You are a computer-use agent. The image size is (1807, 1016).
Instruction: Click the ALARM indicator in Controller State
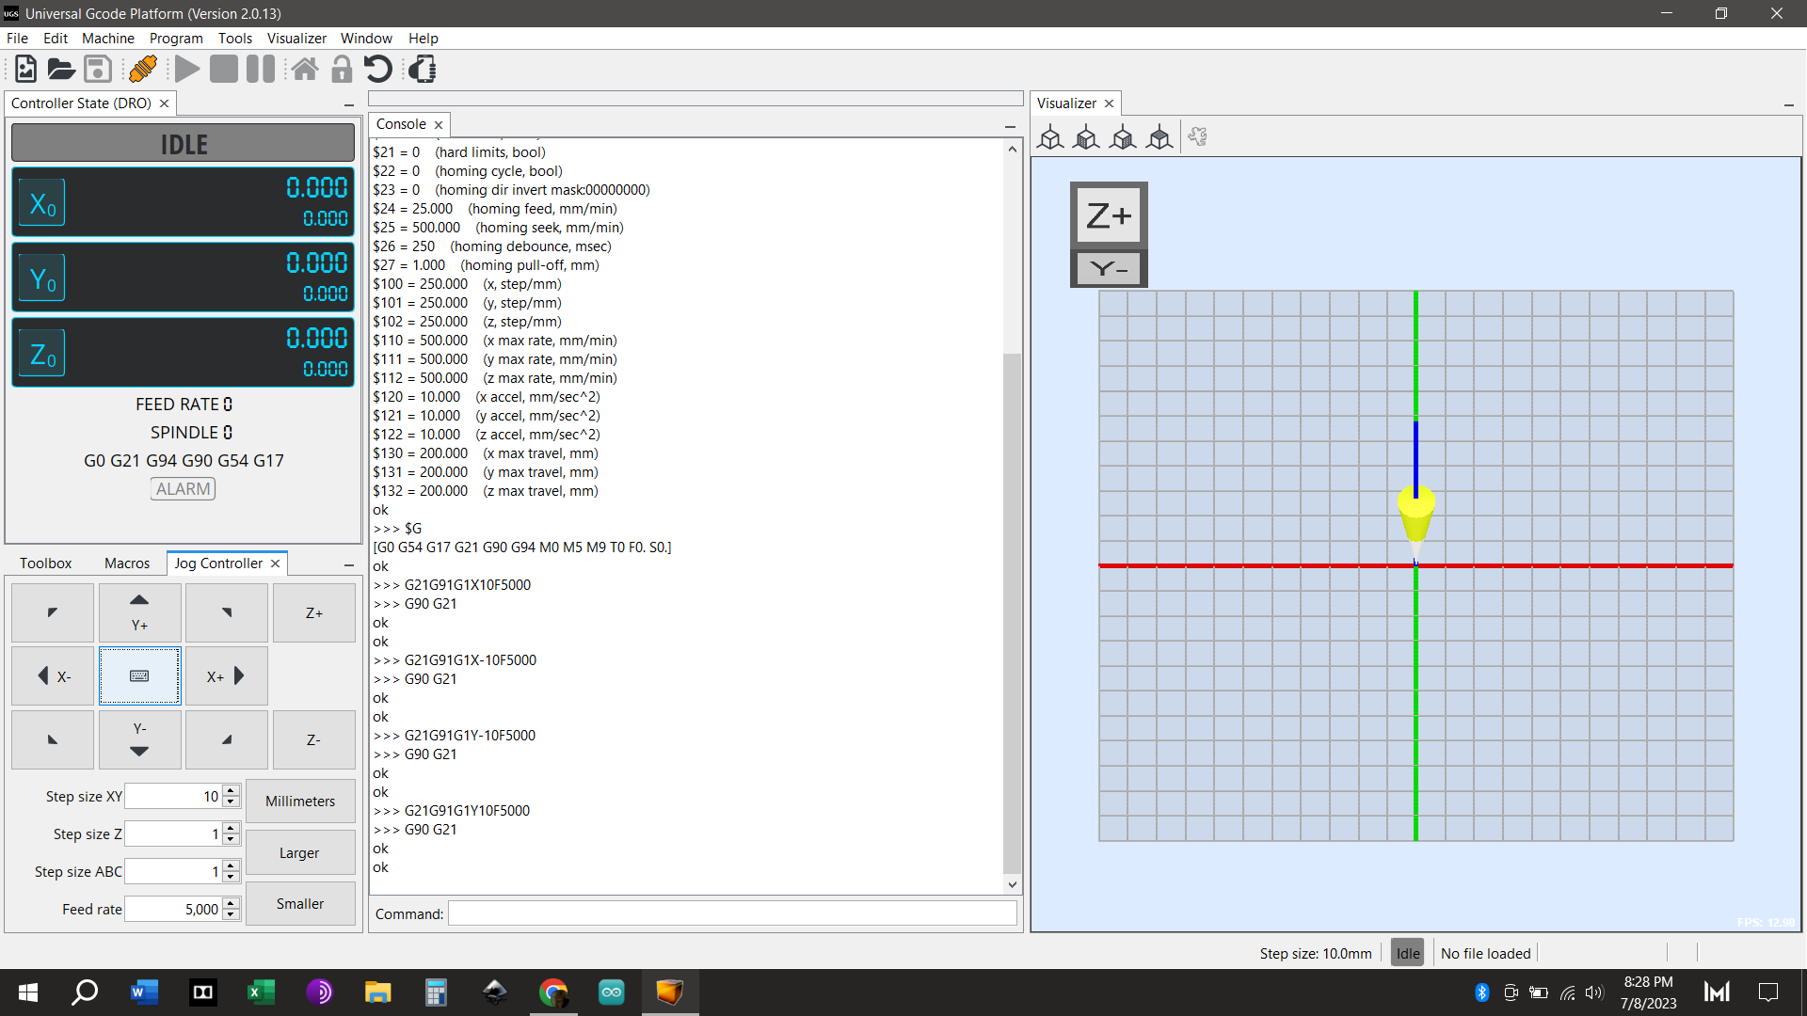click(x=184, y=489)
